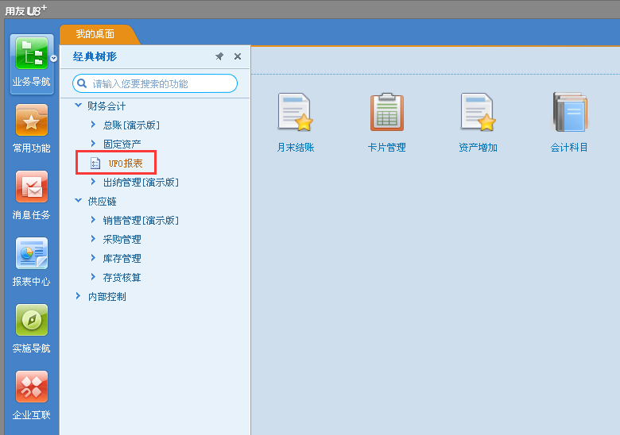620x435 pixels.
Task: Select 出纳管理[演示版] text in tree
Action: pos(141,183)
